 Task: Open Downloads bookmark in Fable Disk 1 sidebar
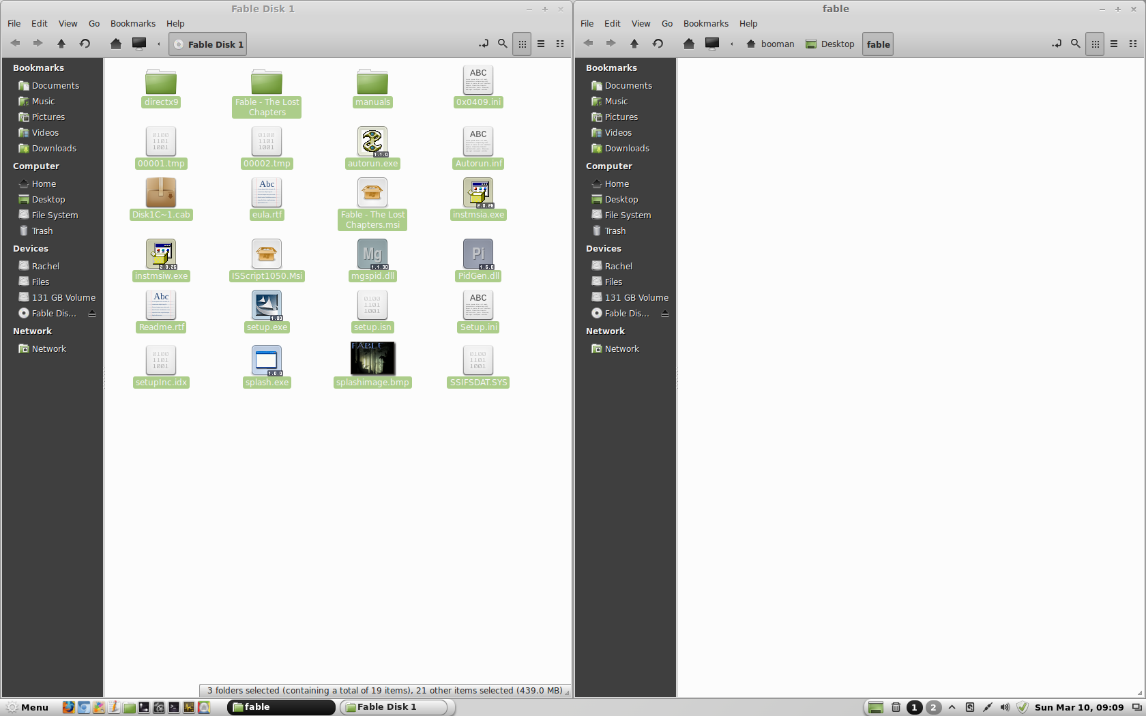click(53, 149)
